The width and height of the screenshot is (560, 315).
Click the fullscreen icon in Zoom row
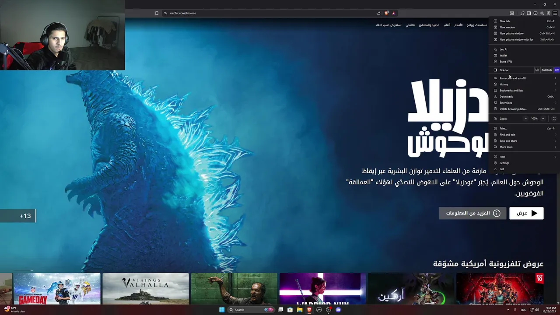tap(554, 119)
